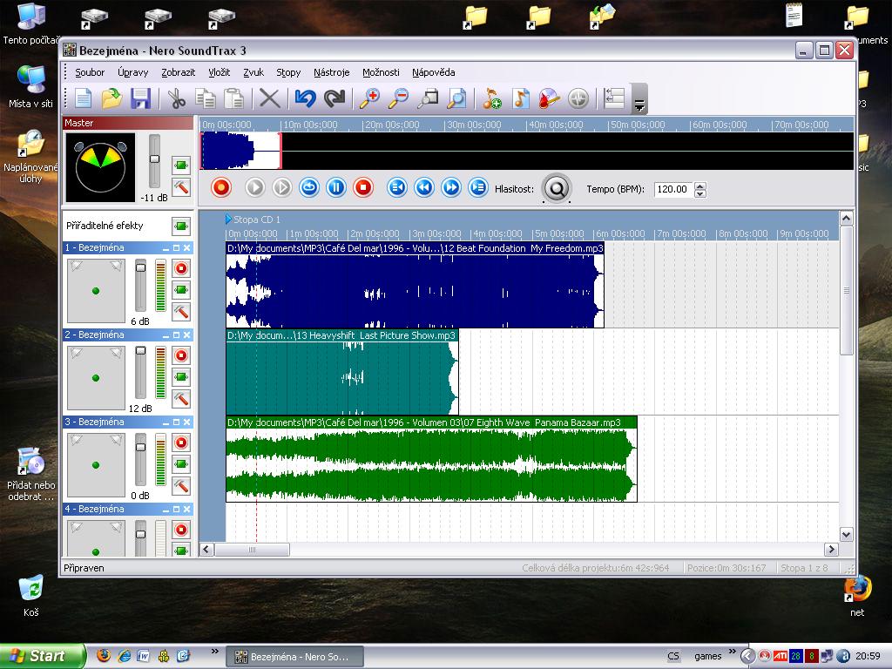Zoom out with the minus magnifier icon

[398, 98]
